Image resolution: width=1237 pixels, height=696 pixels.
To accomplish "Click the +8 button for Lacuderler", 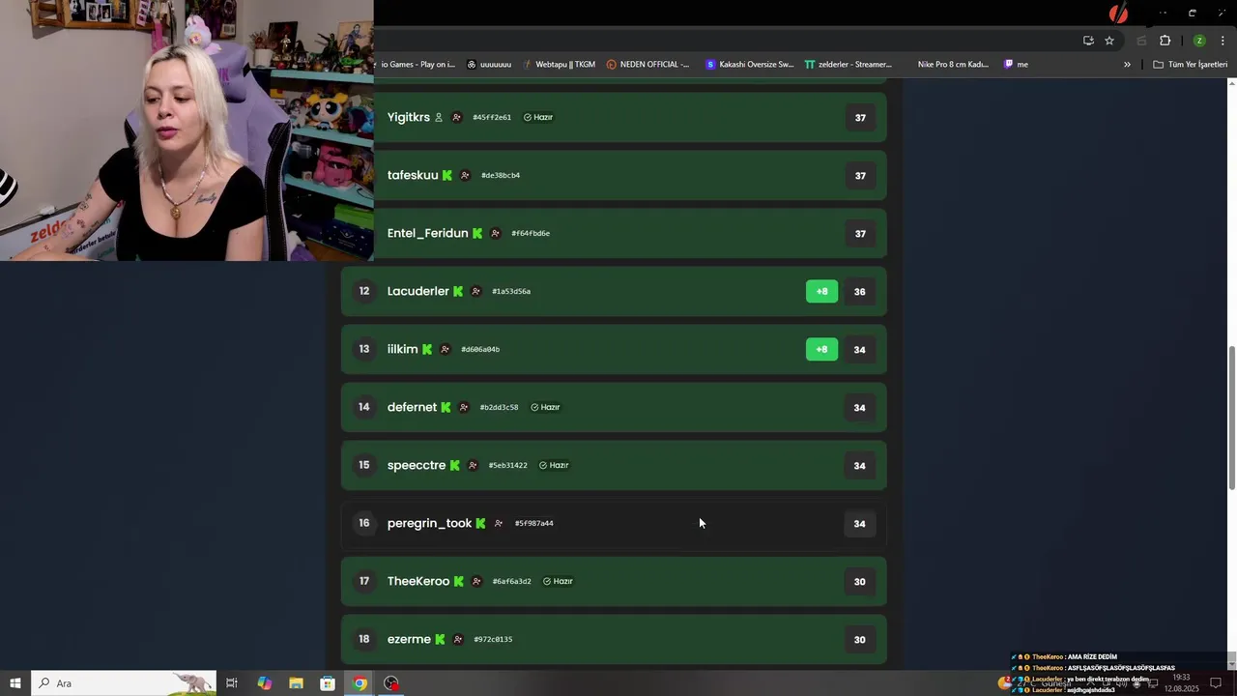I will (x=821, y=291).
